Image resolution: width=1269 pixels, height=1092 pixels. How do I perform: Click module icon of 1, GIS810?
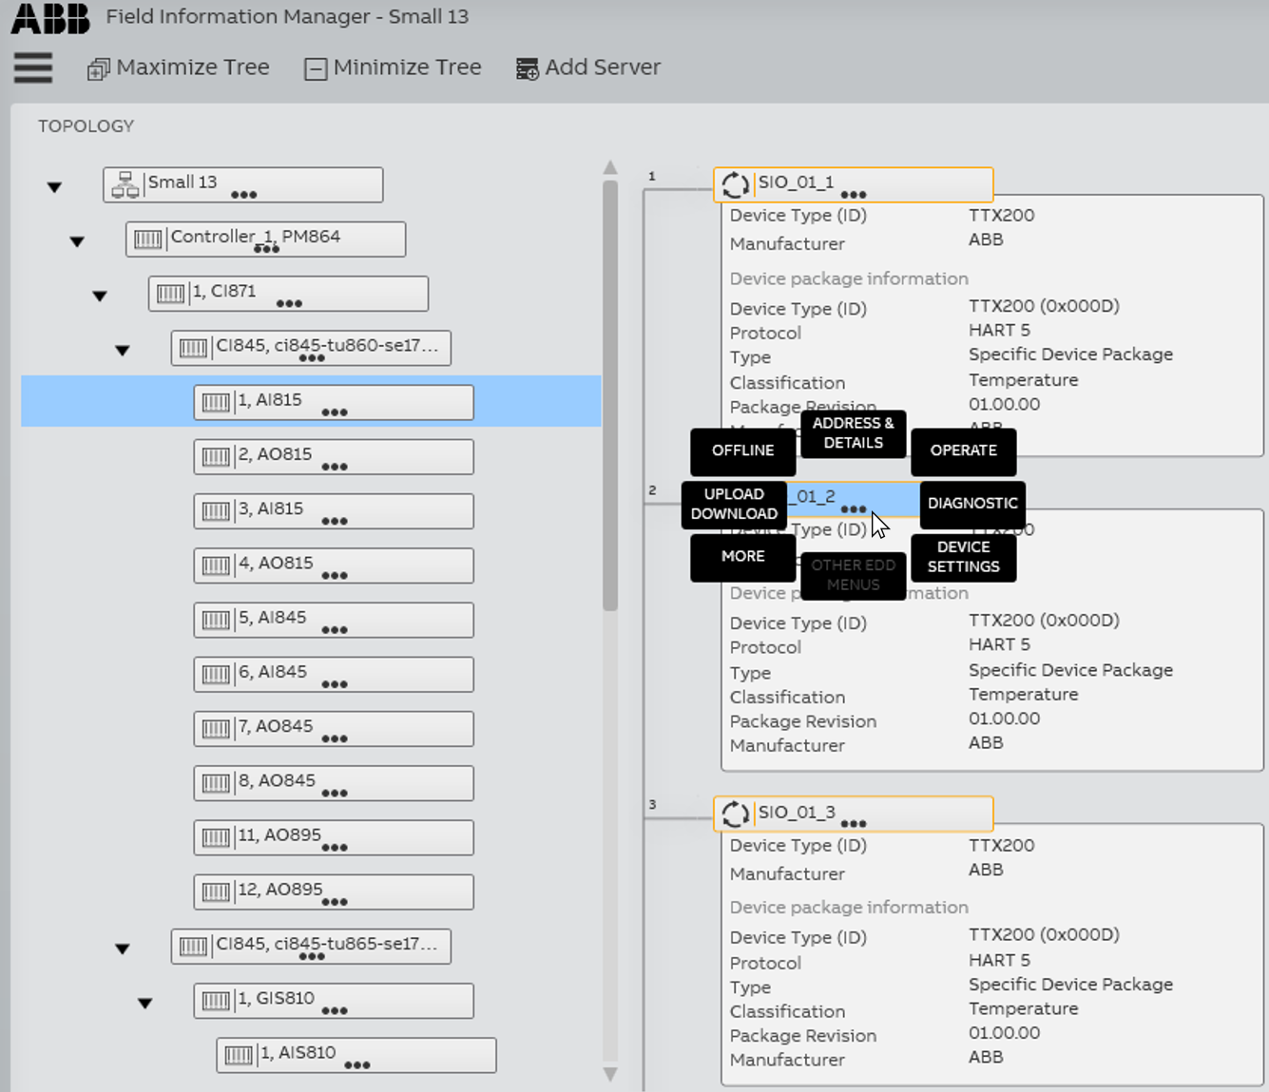click(x=216, y=1000)
